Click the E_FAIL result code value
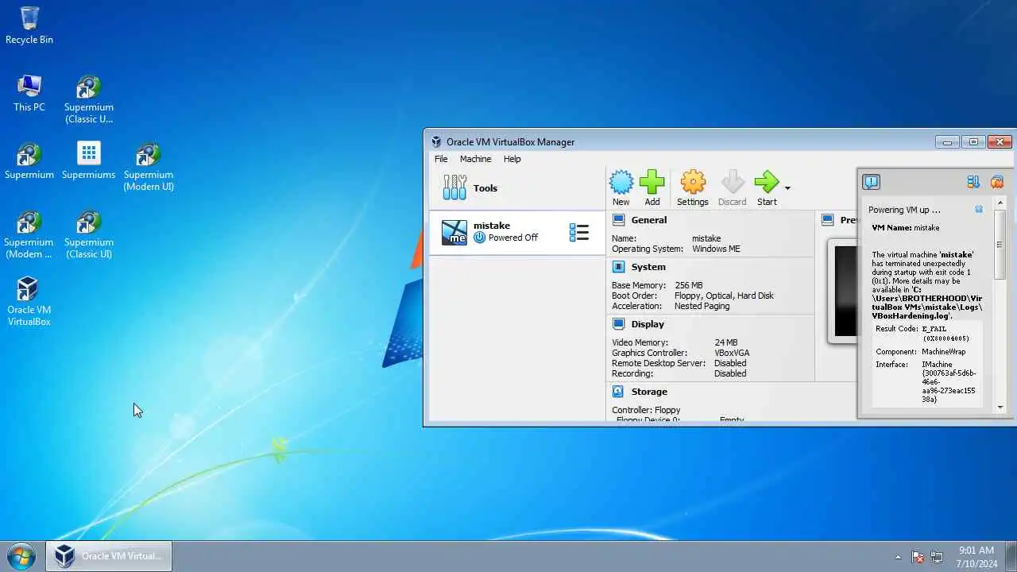Screen dimensions: 1017x572 click(945, 334)
